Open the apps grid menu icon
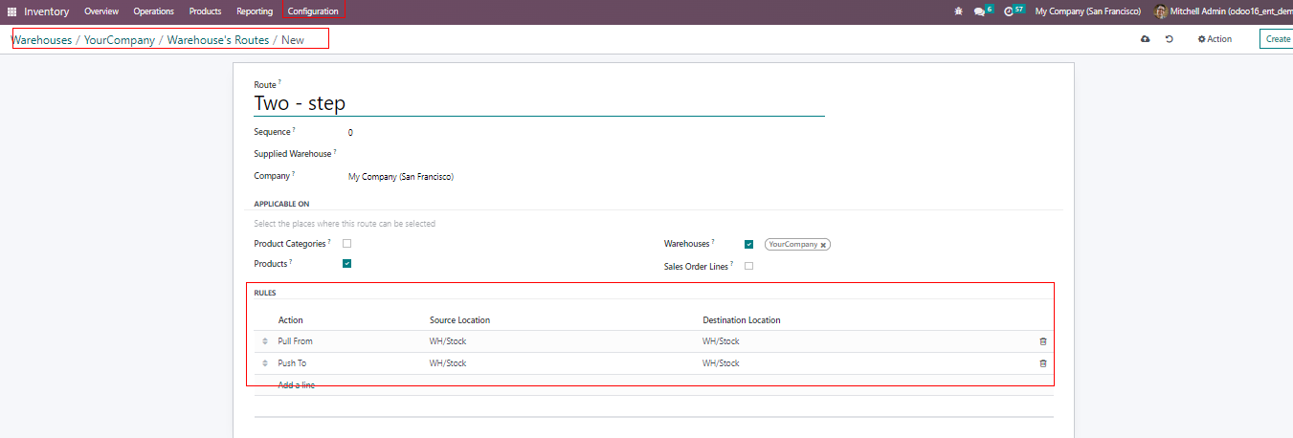 coord(12,11)
